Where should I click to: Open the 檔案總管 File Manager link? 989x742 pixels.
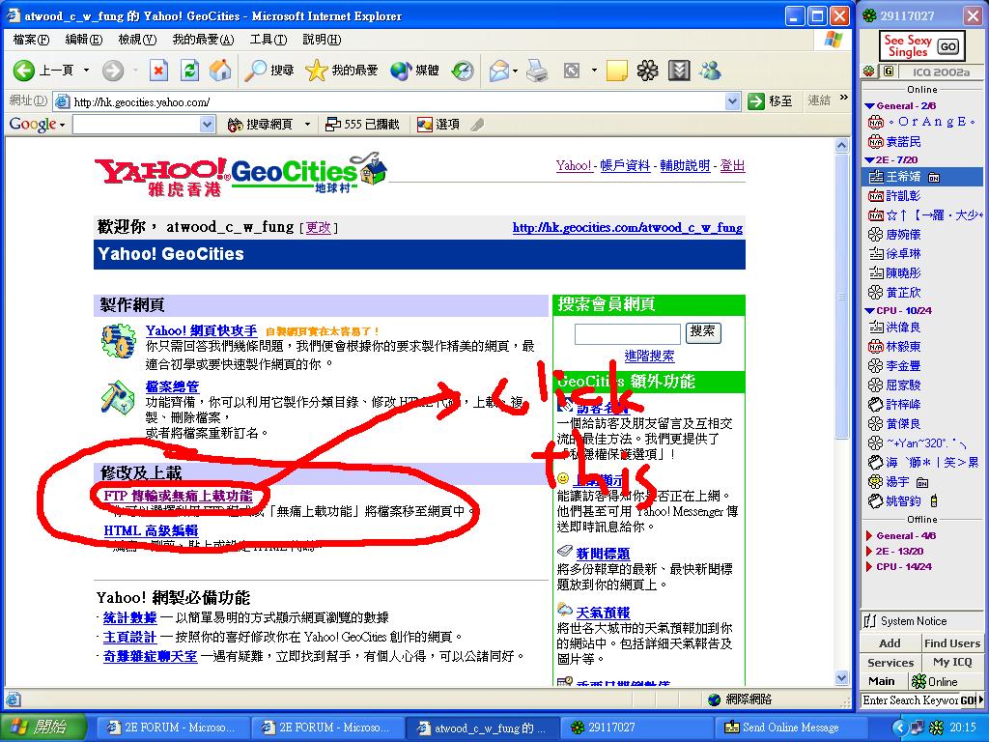tap(172, 386)
